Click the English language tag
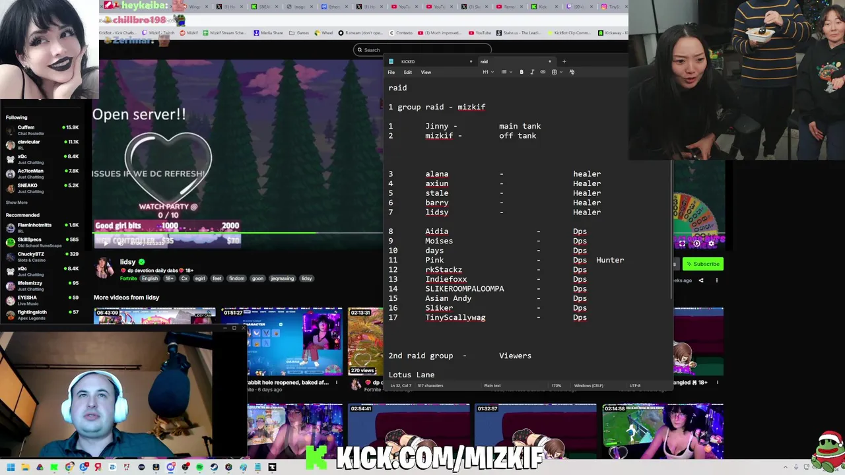The image size is (845, 475). pos(150,278)
